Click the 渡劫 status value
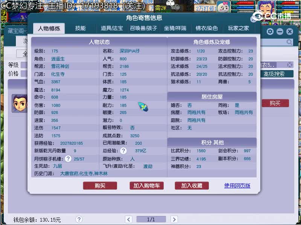301x225 pixels. tap(148, 166)
